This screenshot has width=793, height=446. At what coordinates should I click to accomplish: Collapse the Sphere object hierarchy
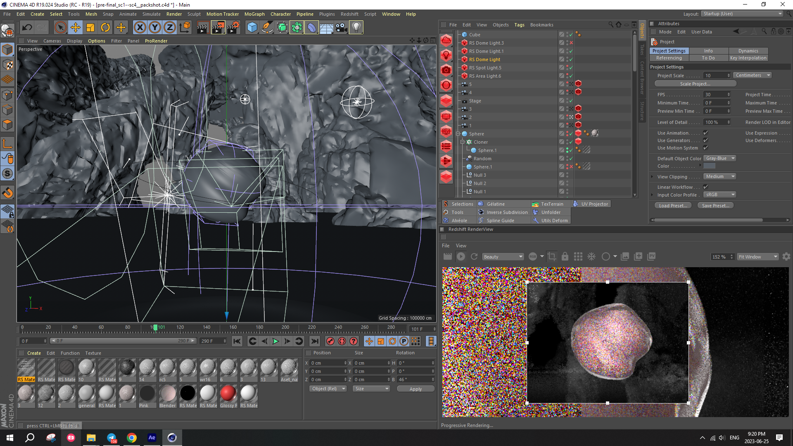tap(458, 134)
